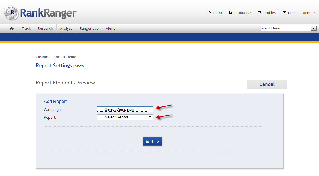Open the Ranger Lab tab
Screen dimensions: 319x176
[x=89, y=29]
